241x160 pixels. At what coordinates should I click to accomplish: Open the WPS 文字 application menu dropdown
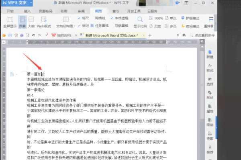tap(31, 3)
